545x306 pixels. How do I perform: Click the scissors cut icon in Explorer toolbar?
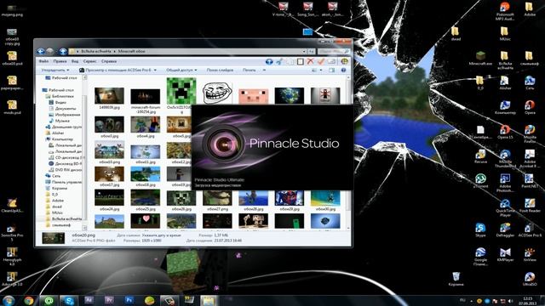(x=278, y=61)
